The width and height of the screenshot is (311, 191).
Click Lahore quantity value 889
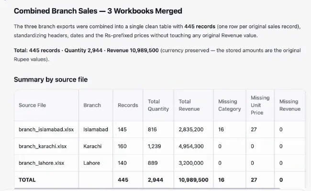153,163
